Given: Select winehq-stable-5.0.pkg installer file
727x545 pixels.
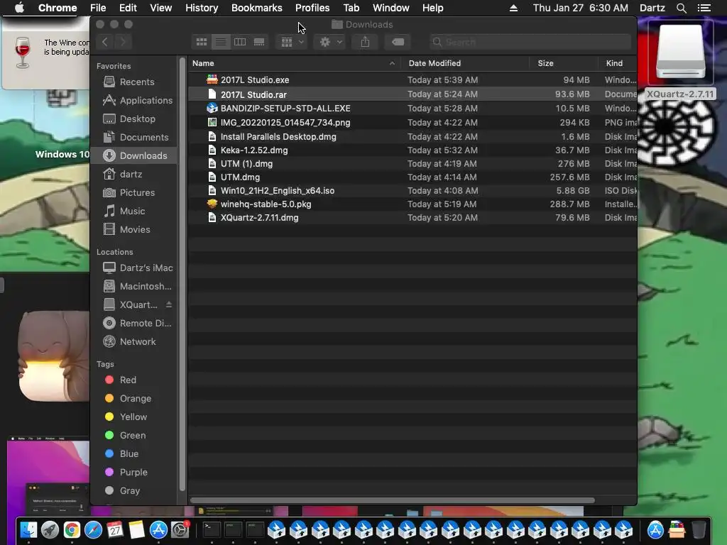Looking at the screenshot, I should point(412,204).
